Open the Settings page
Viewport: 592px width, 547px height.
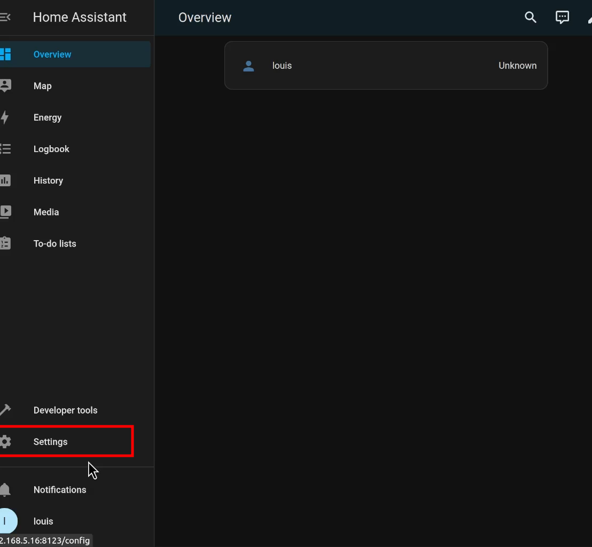click(75, 441)
